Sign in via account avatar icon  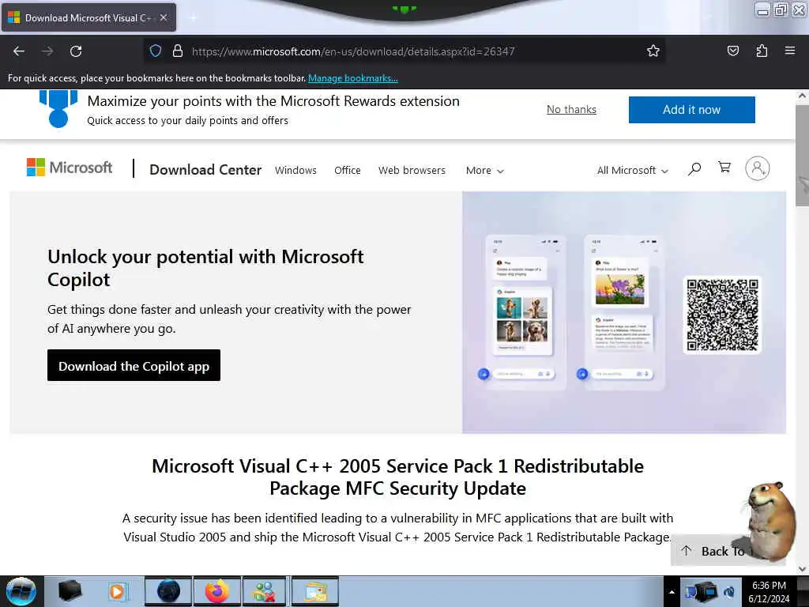pos(758,168)
